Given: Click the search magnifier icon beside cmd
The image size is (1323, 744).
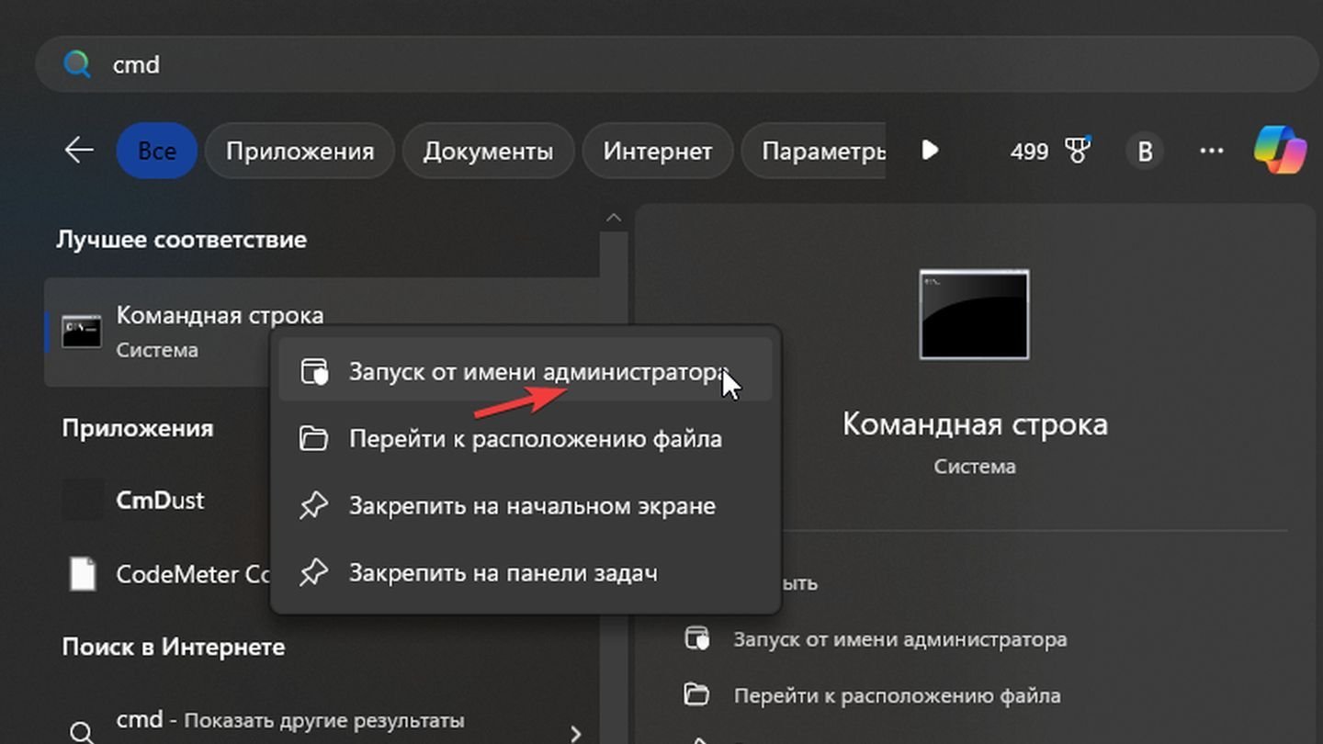Looking at the screenshot, I should point(77,64).
